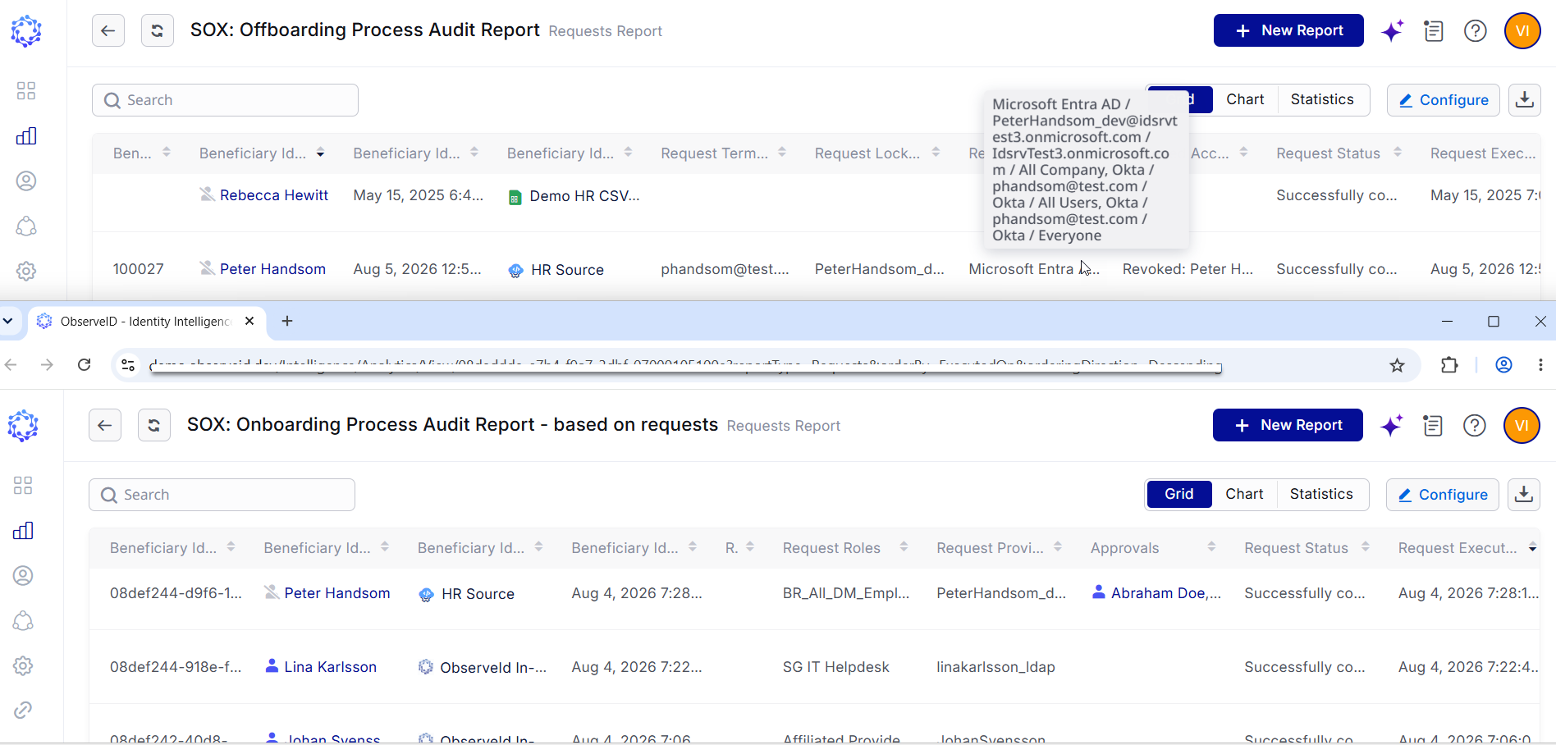
Task: Open the browser tab search chevron
Action: pos(8,321)
